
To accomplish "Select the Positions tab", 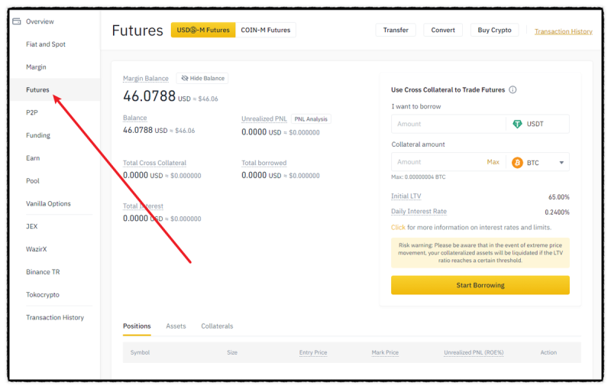I will point(137,326).
